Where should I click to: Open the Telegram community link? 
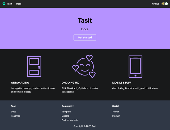coord(66,112)
